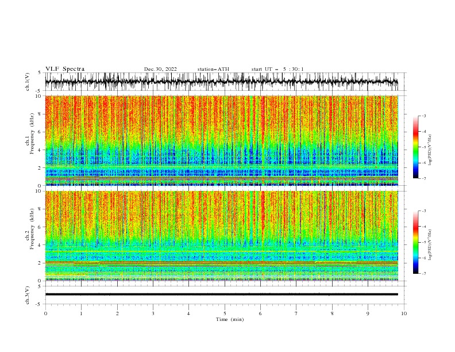Click the "8" kHz tick of ch.1 spectrogram
The width and height of the screenshot is (455, 352).
pyautogui.click(x=40, y=114)
